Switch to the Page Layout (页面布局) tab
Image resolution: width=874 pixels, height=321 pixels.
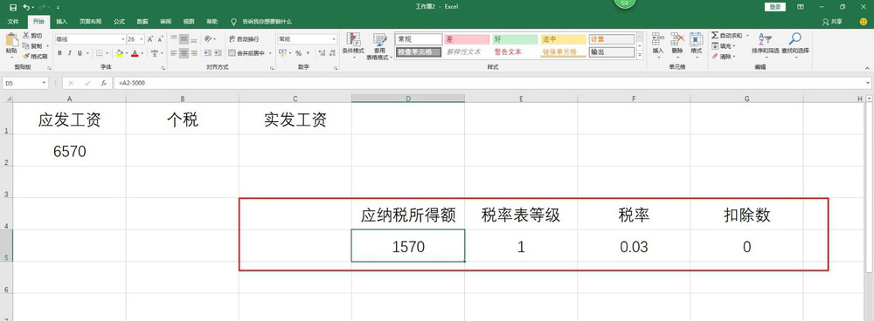(x=90, y=22)
